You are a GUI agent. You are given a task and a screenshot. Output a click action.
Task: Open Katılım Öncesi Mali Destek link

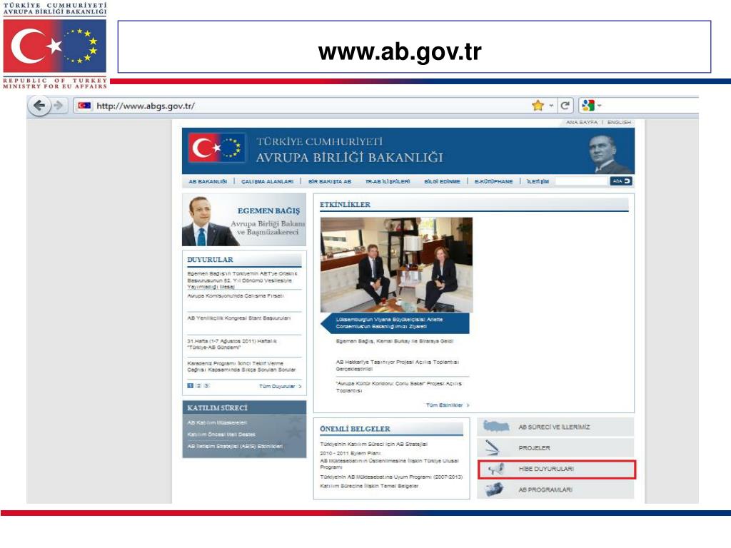221,435
